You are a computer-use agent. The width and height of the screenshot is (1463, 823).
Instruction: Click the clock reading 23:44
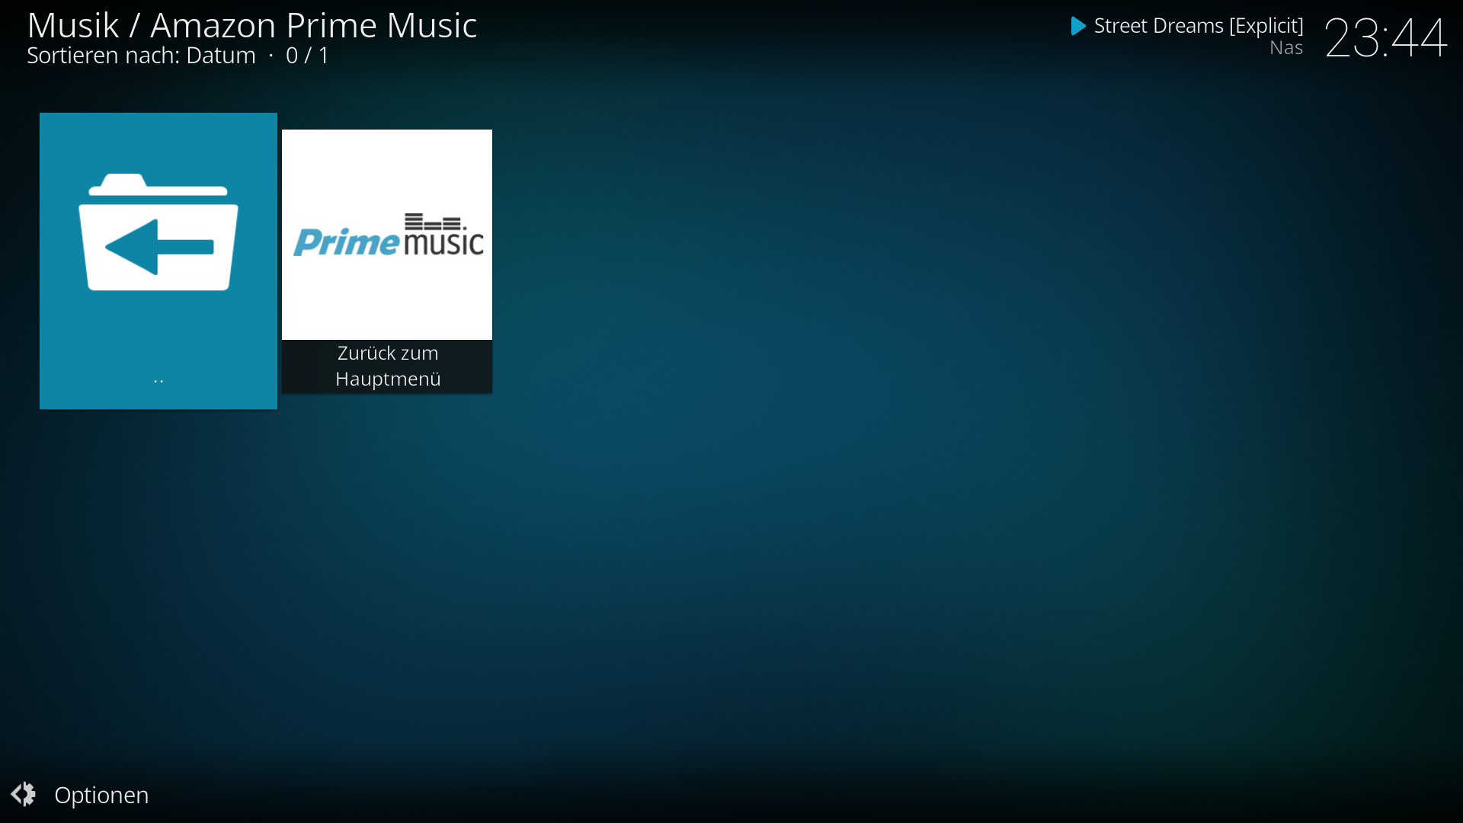coord(1385,37)
